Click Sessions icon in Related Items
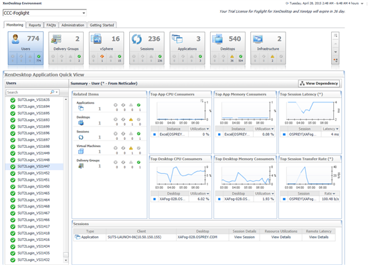Image resolution: width=368 pixels, height=265 pixels. 81,137
